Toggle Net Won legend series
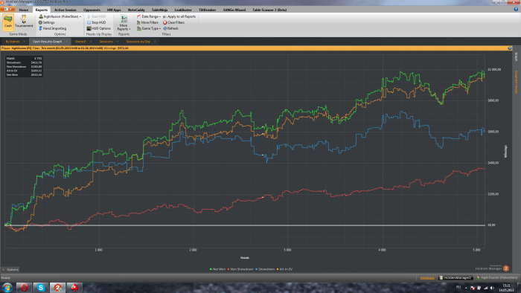 [x=217, y=269]
